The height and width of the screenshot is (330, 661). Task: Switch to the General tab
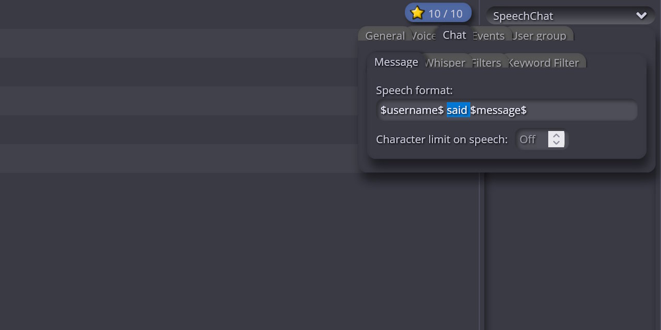click(x=384, y=36)
